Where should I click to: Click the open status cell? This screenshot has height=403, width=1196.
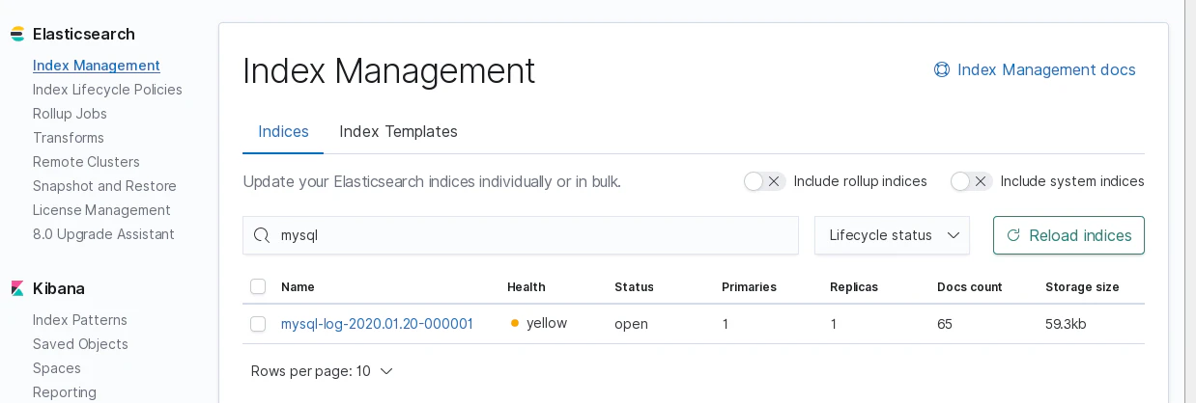click(631, 324)
